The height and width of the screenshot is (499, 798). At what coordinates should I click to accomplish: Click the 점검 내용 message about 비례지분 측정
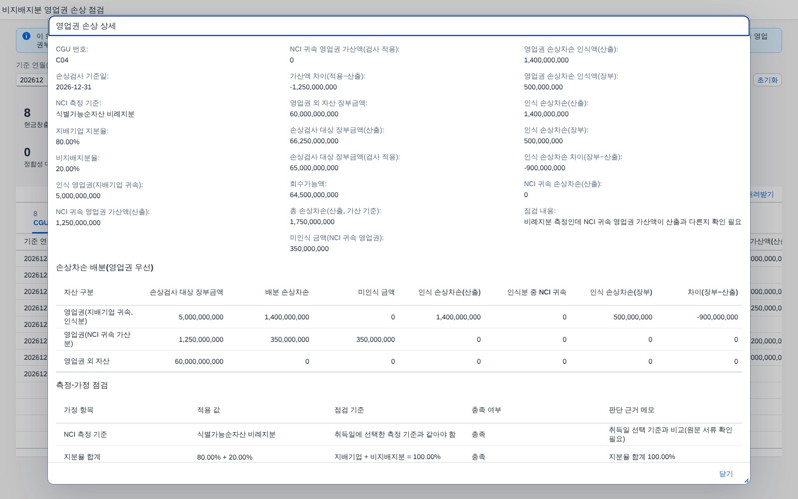point(632,222)
